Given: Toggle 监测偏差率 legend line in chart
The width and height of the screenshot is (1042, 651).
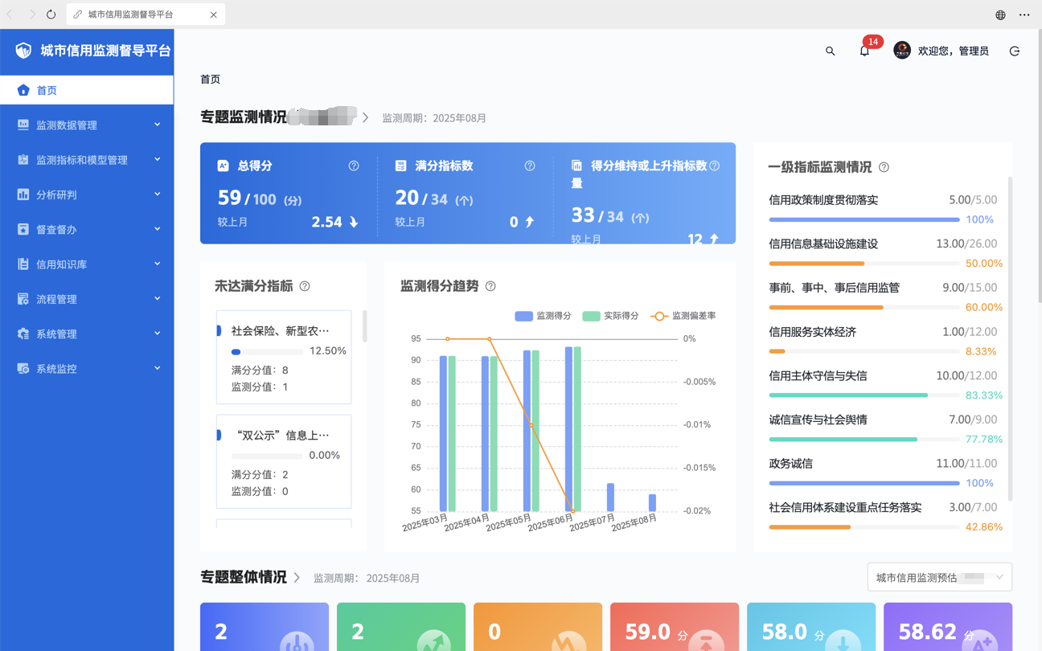Looking at the screenshot, I should [x=683, y=316].
